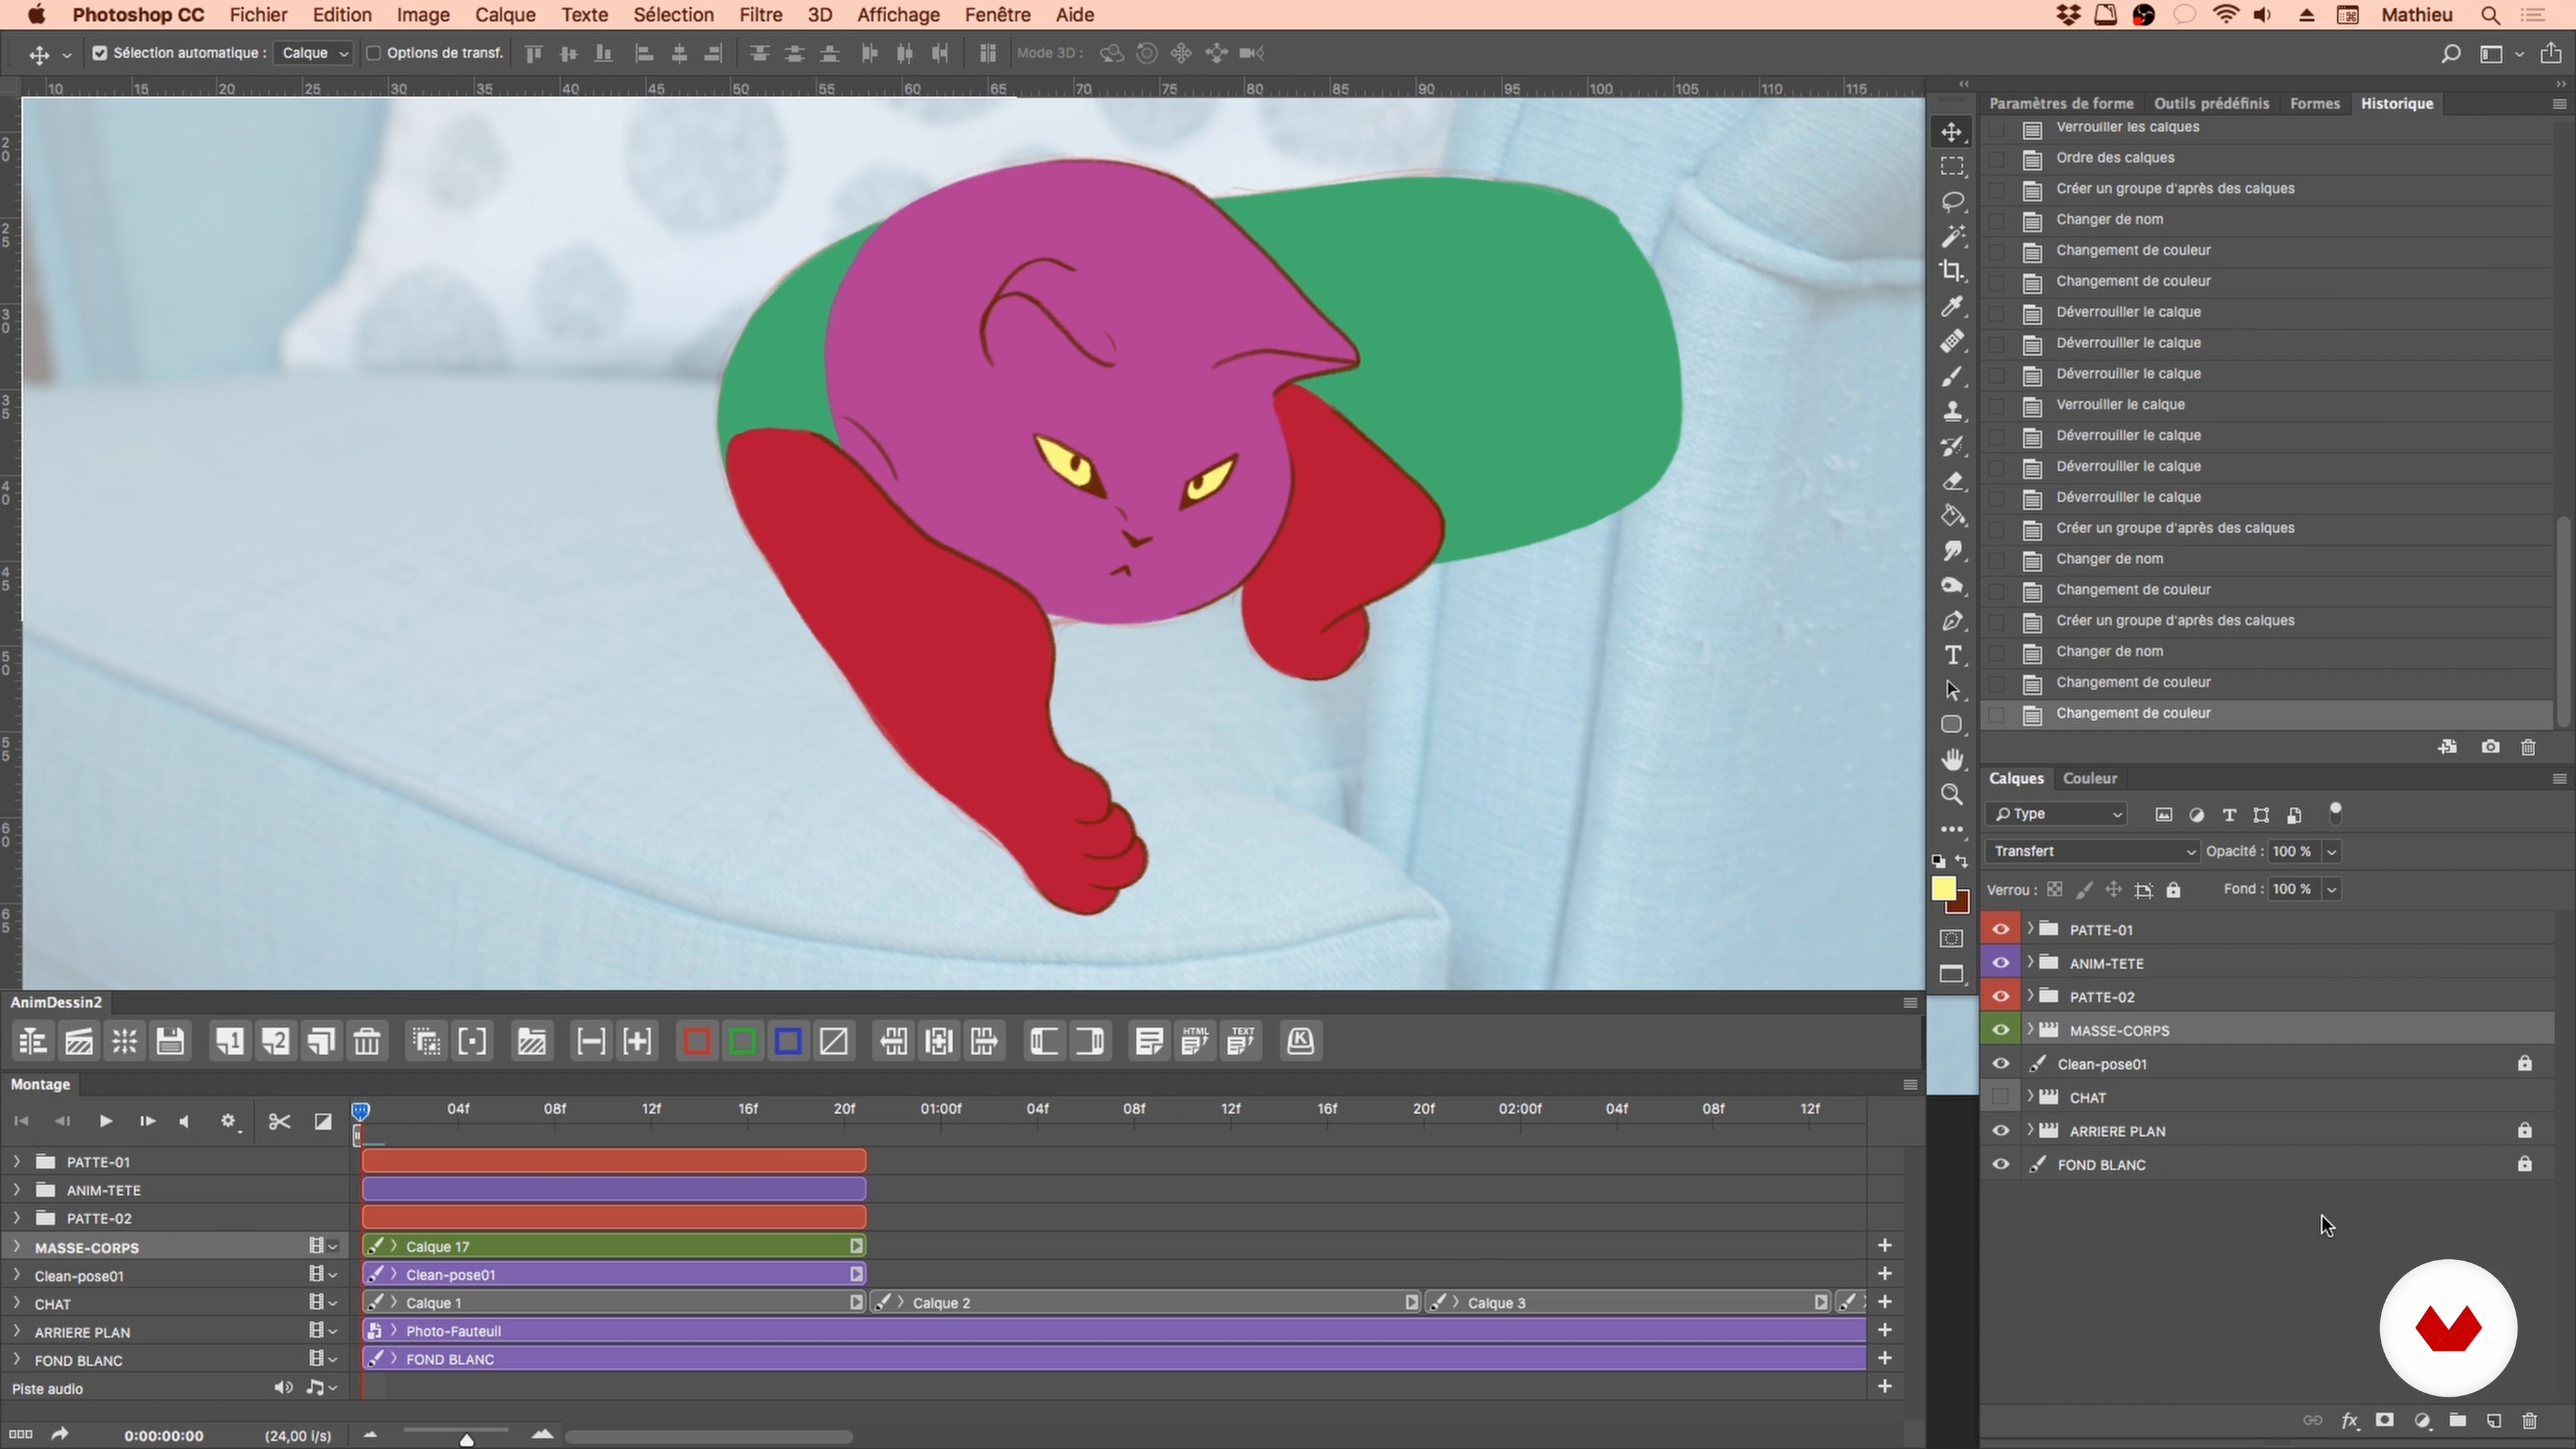The image size is (2576, 1449).
Task: Show the CHAT layer group
Action: [2000, 1097]
